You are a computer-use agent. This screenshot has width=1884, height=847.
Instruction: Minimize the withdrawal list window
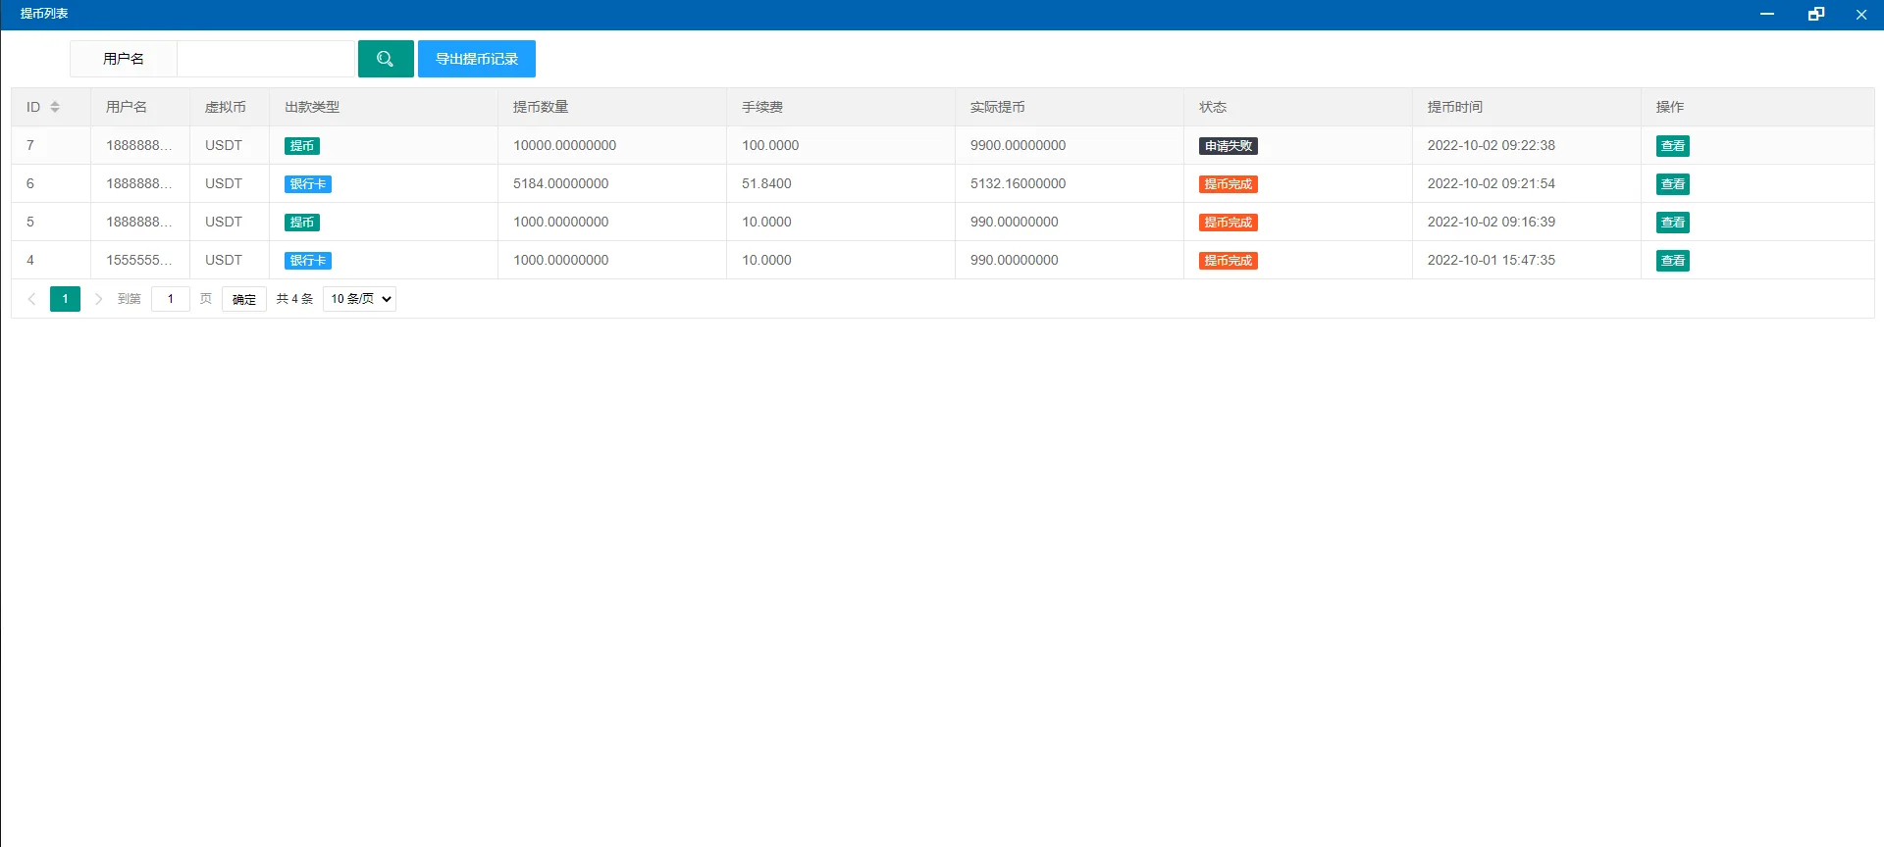click(x=1766, y=14)
